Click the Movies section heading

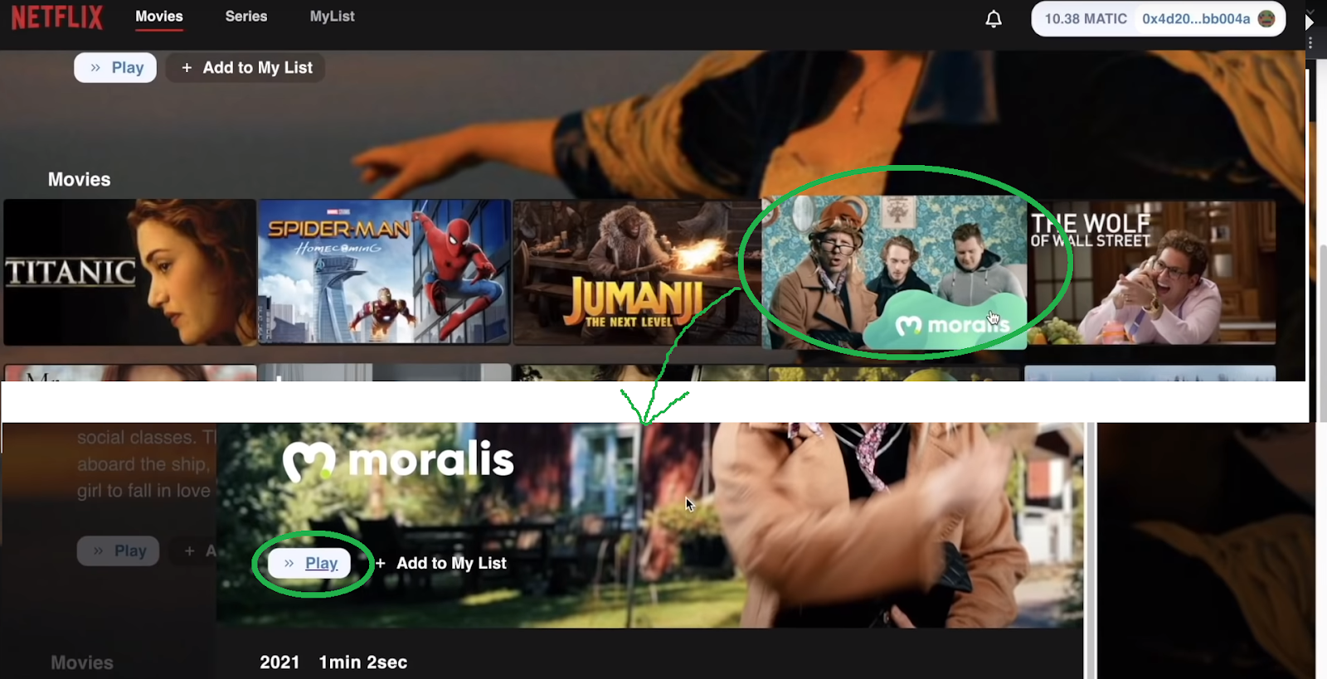80,180
